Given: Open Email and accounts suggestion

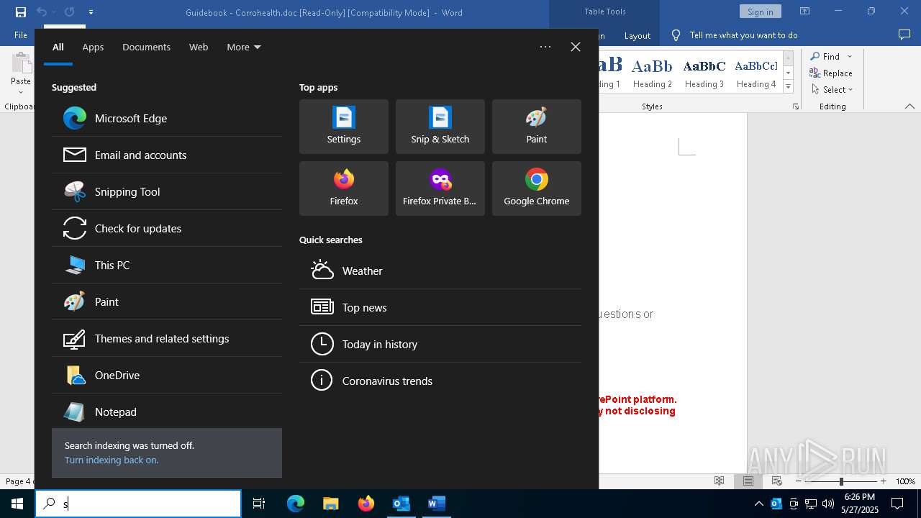Looking at the screenshot, I should pos(167,155).
